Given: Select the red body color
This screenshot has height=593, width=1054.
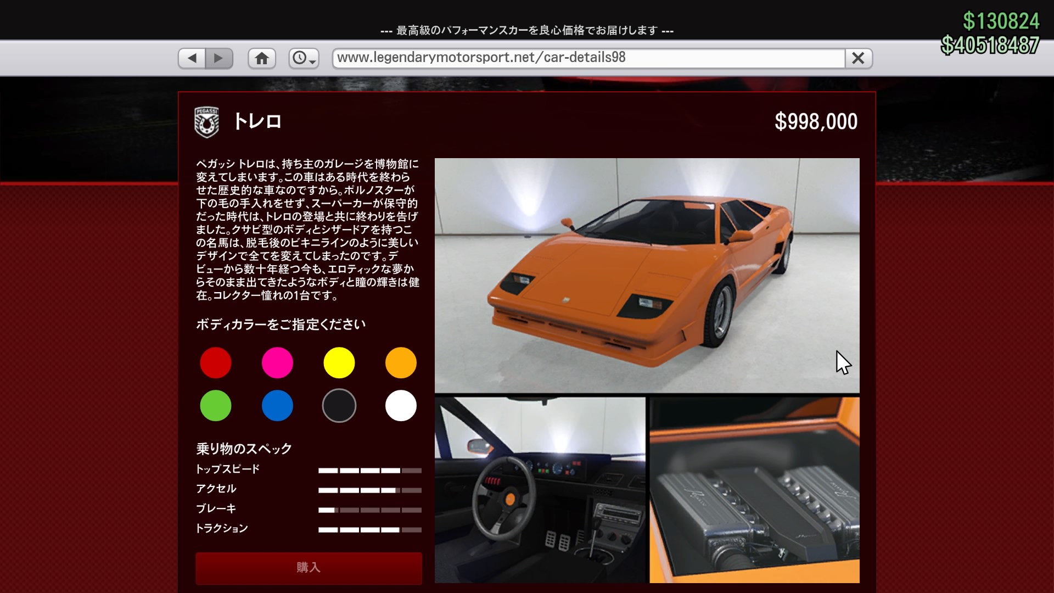Looking at the screenshot, I should 216,363.
